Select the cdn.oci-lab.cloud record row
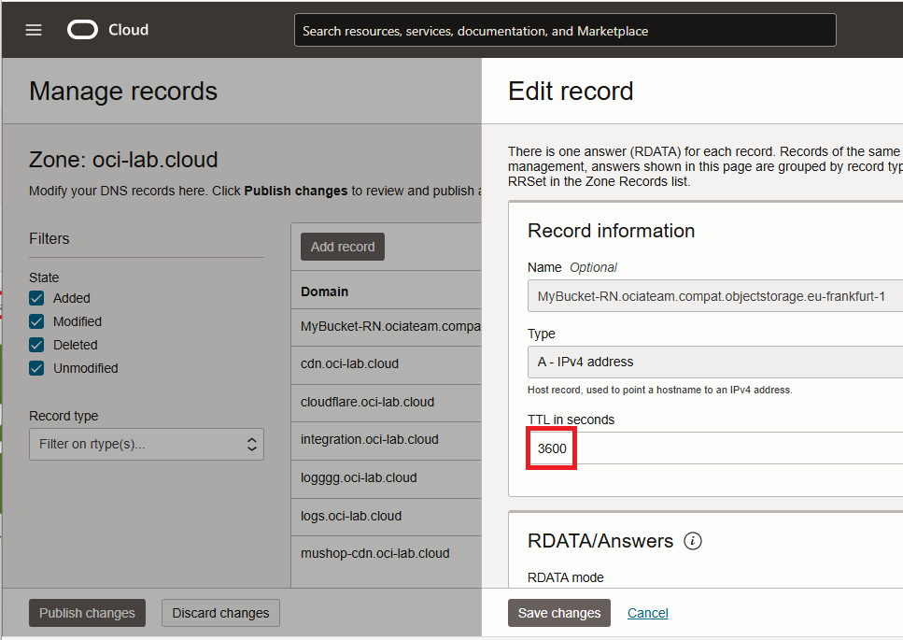903x640 pixels. coord(349,363)
